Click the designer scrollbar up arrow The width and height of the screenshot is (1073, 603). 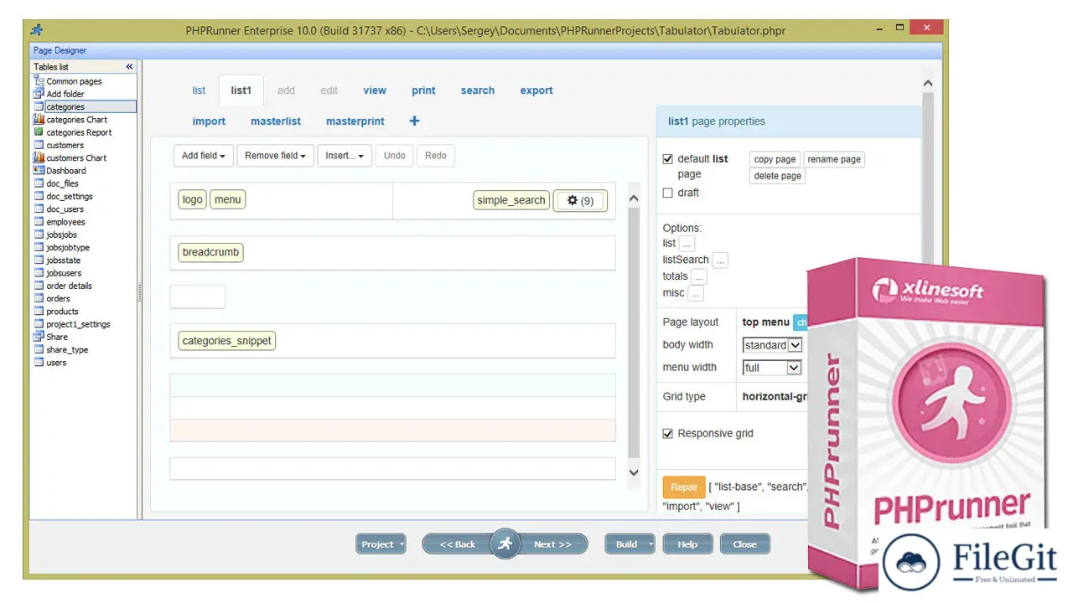[x=634, y=199]
